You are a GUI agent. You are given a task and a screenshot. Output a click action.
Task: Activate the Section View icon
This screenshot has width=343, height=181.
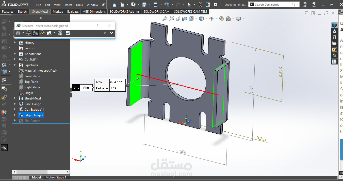(185, 19)
